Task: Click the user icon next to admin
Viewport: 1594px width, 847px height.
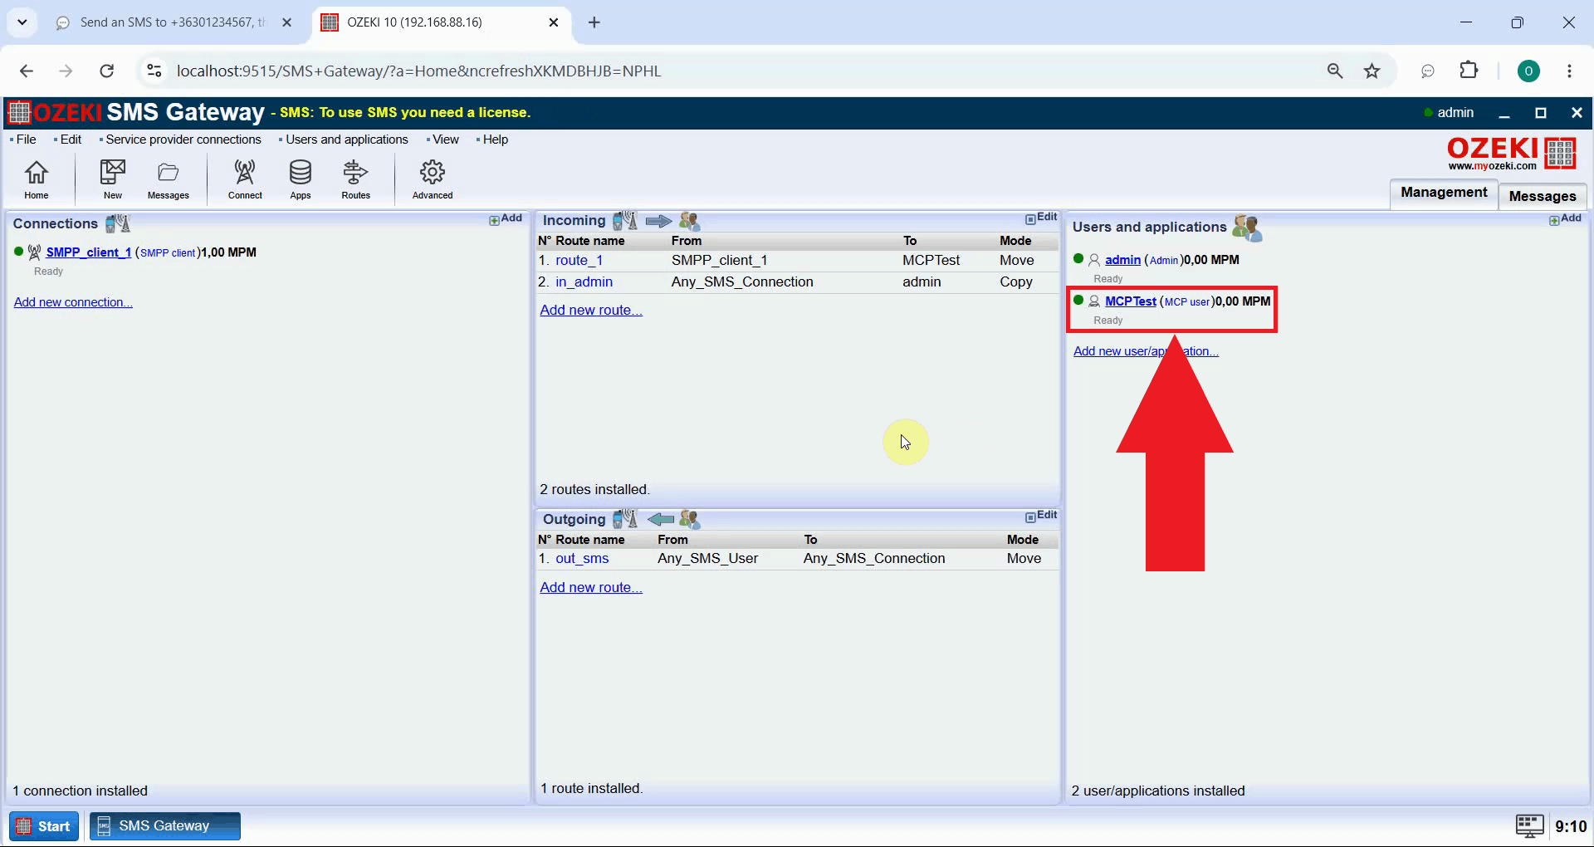Action: coord(1094,260)
